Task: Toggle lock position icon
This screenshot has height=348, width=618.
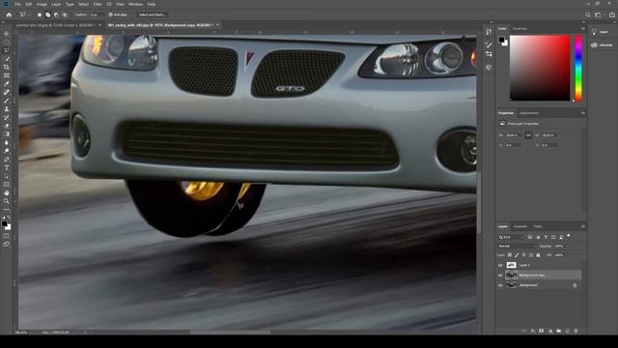Action: pos(523,255)
